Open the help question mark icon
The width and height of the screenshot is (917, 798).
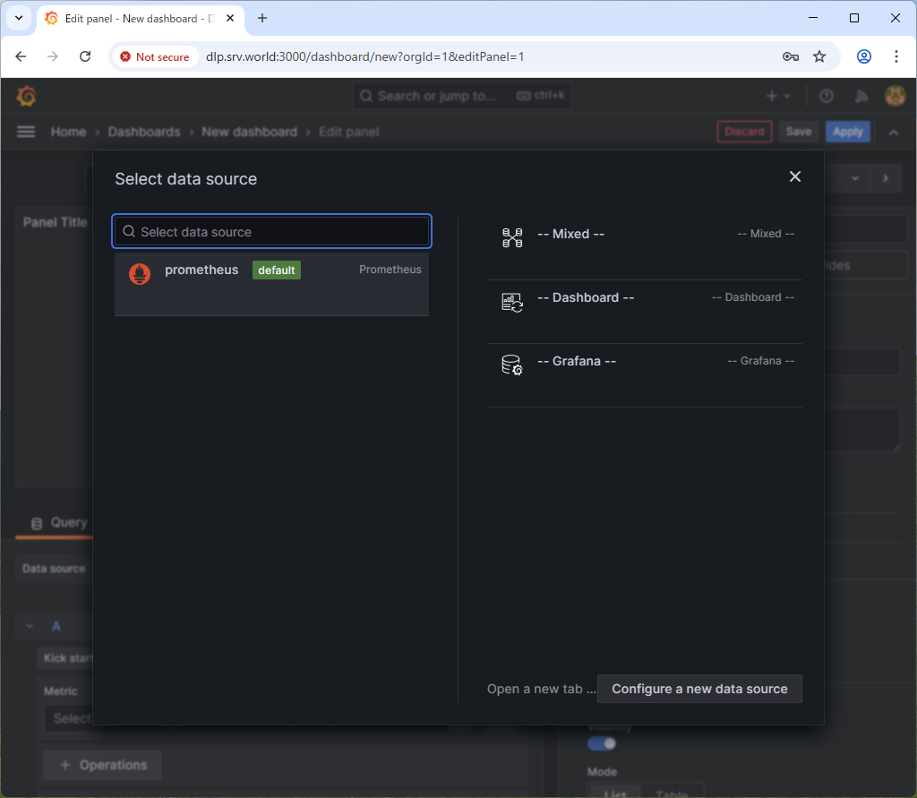[826, 96]
